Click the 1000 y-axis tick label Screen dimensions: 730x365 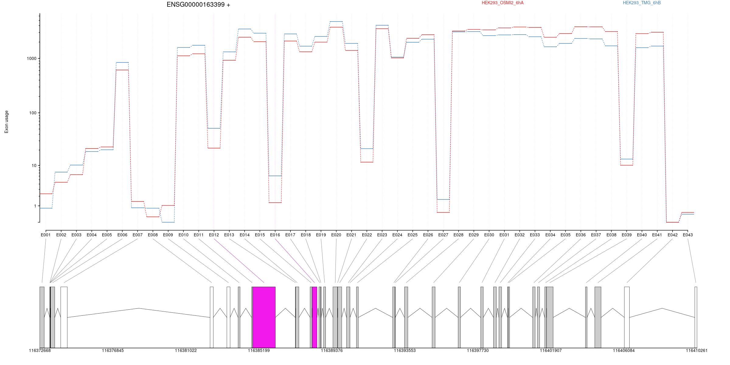[x=32, y=58]
